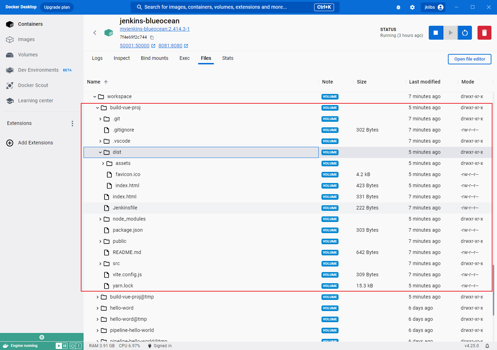The image size is (497, 350).
Task: Select the vite.config.js file row
Action: tap(288, 275)
